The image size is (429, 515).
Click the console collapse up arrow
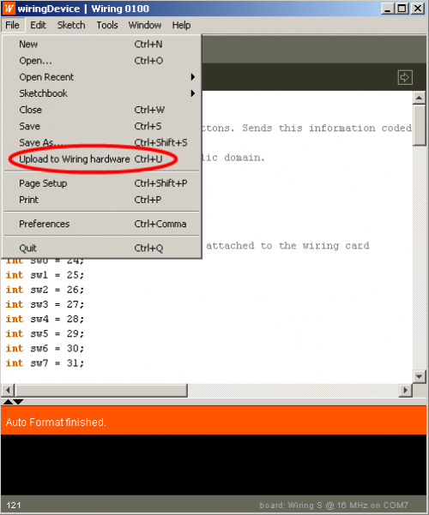tap(8, 402)
